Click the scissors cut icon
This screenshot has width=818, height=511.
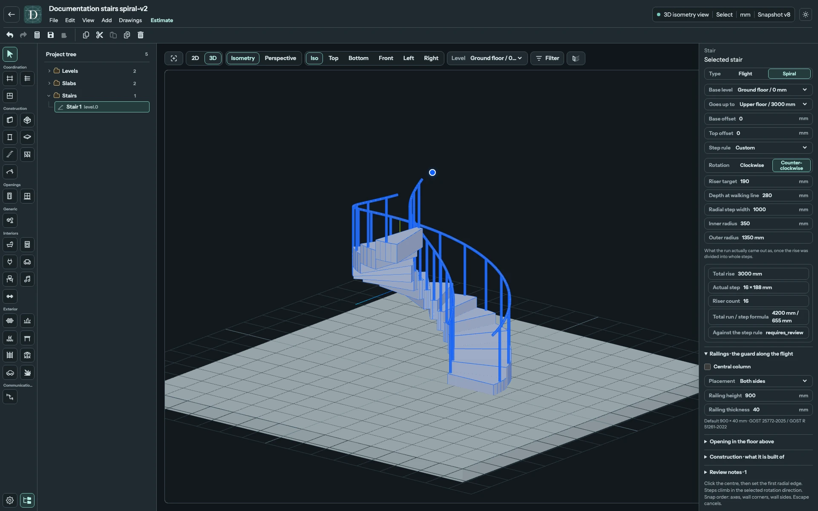100,35
